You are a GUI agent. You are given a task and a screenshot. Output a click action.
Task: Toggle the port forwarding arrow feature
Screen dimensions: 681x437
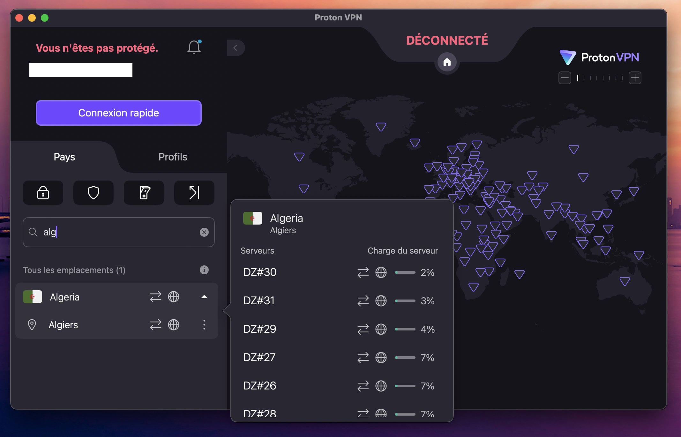194,193
